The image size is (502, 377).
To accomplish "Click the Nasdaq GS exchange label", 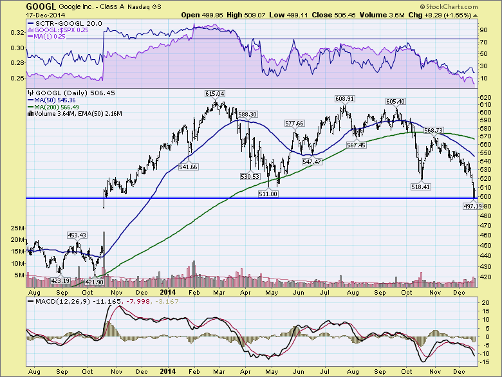I will point(144,6).
